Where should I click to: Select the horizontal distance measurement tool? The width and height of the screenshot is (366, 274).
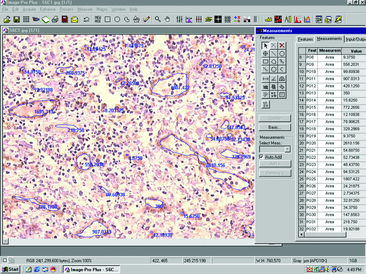[265, 79]
